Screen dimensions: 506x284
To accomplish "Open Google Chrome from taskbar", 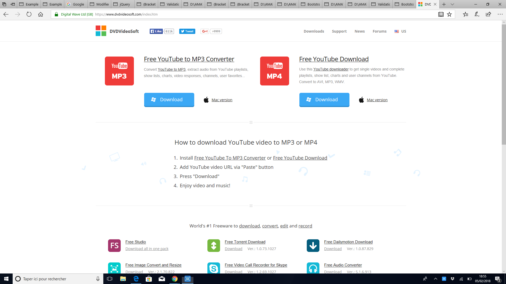I will tap(175, 279).
